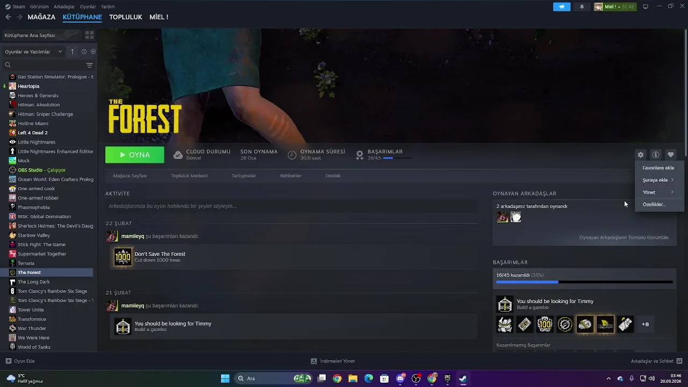Viewport: 688px width, 387px height.
Task: Choose Özellikler... from the context menu
Action: [x=659, y=204]
